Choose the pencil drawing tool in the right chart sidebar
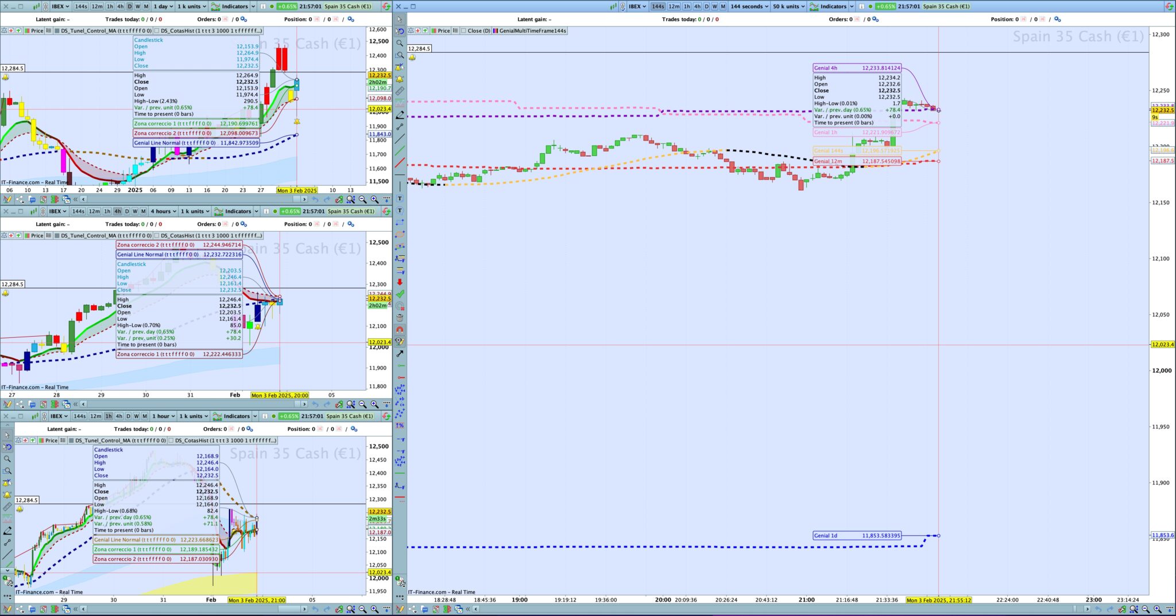Screen dimensions: 1176x616 (400, 115)
